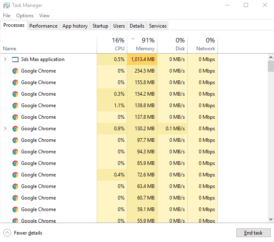Click the Chrome icon on the 139.8 MB row
This screenshot has height=242, width=274.
(x=15, y=106)
